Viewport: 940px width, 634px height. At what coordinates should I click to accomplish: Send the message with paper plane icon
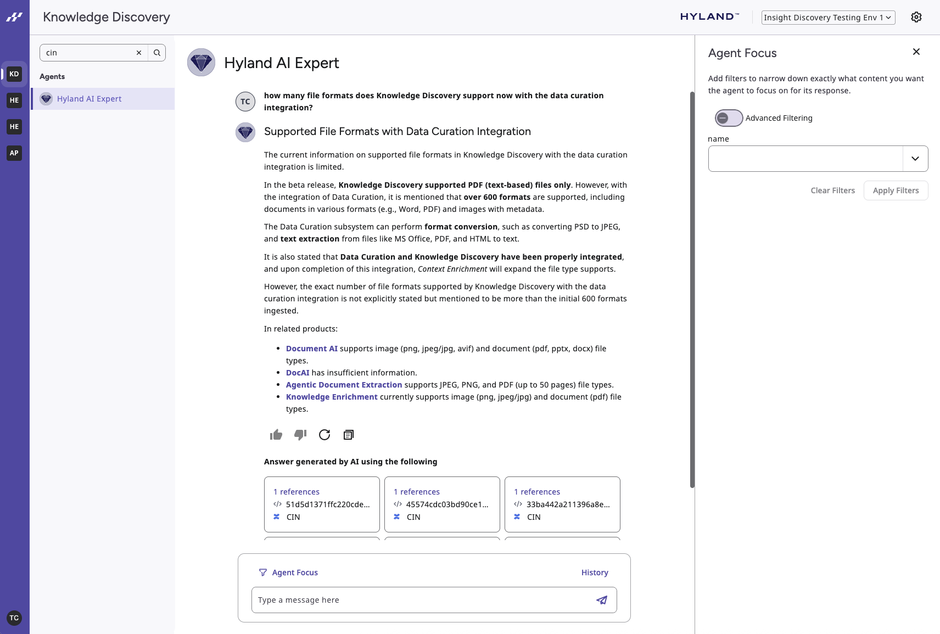pos(602,600)
